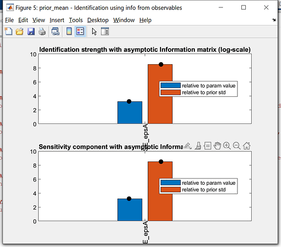The height and width of the screenshot is (247, 281).
Task: Open the Tools menu
Action: pos(76,20)
